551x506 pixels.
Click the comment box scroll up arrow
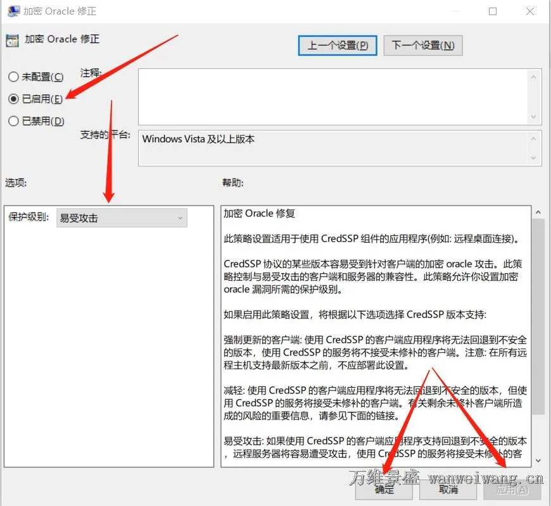[x=533, y=77]
